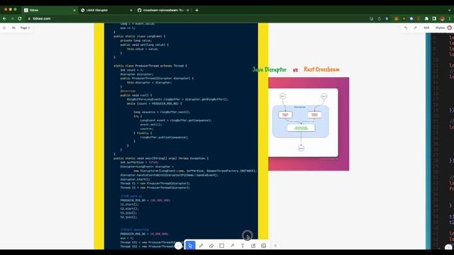
Task: Click the Styles color circle indicator
Action: coord(449,28)
